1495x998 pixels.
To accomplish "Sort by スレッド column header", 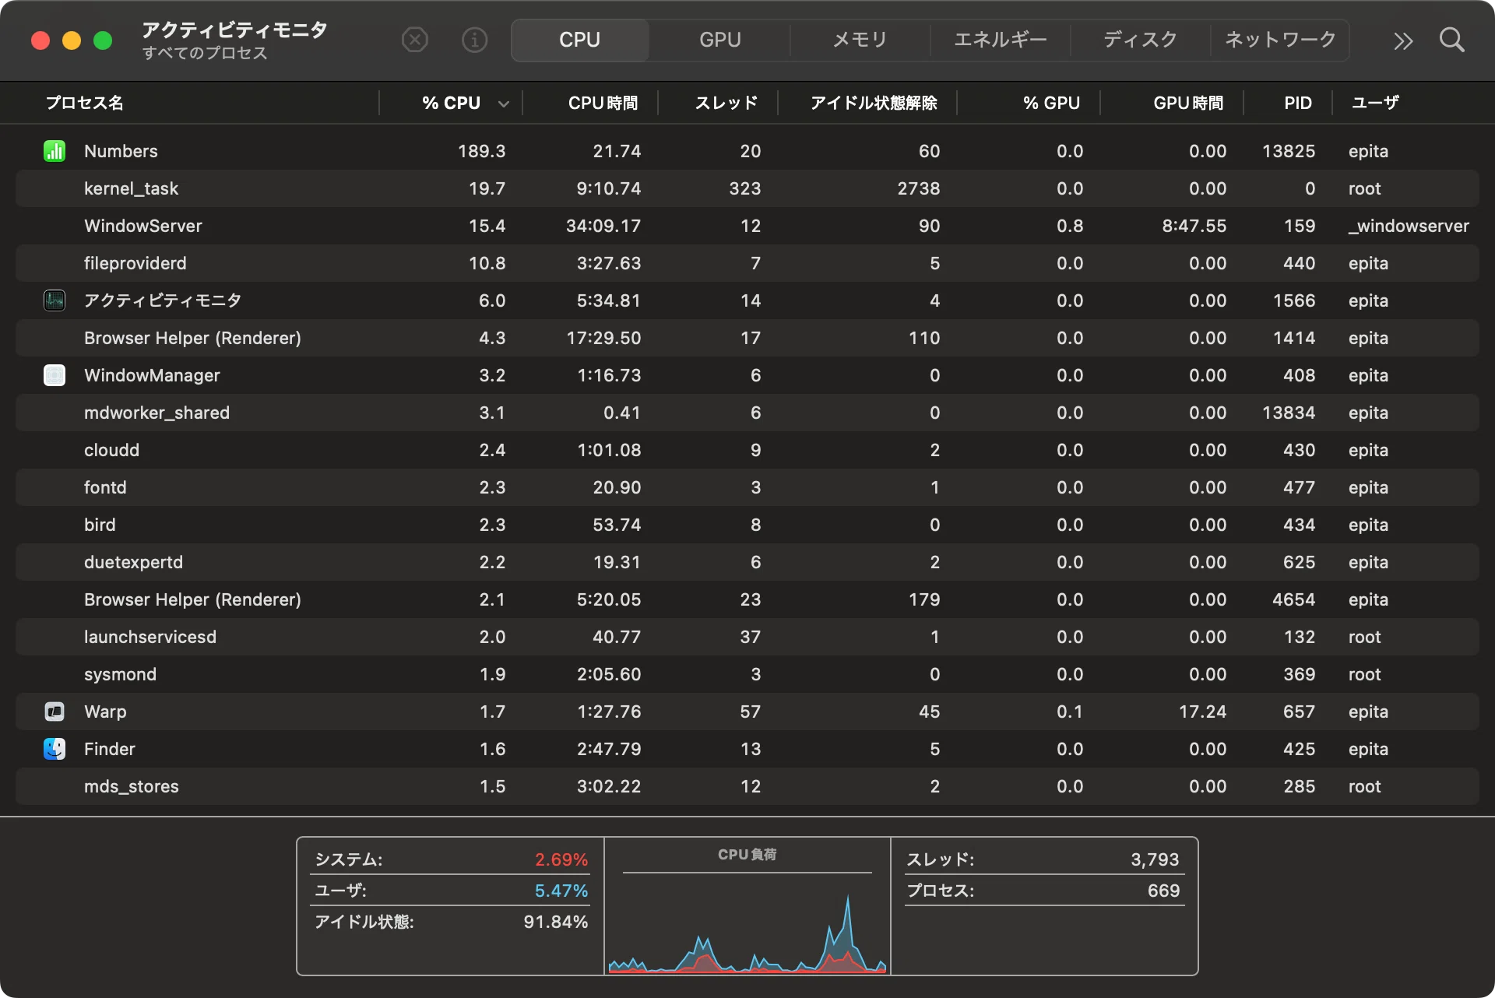I will (x=726, y=103).
